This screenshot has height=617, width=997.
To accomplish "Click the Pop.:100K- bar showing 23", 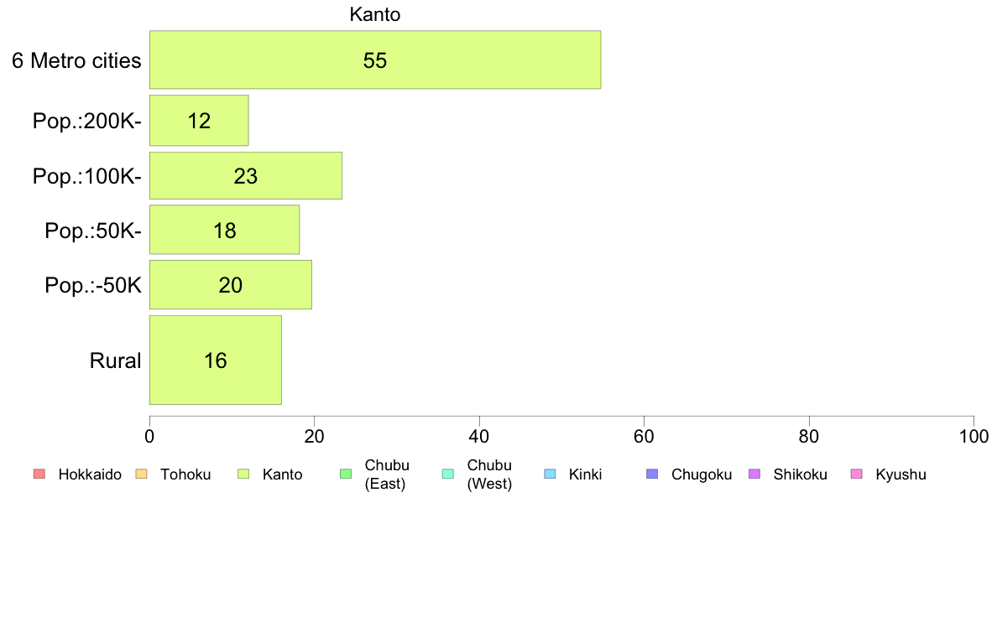I will pyautogui.click(x=245, y=176).
